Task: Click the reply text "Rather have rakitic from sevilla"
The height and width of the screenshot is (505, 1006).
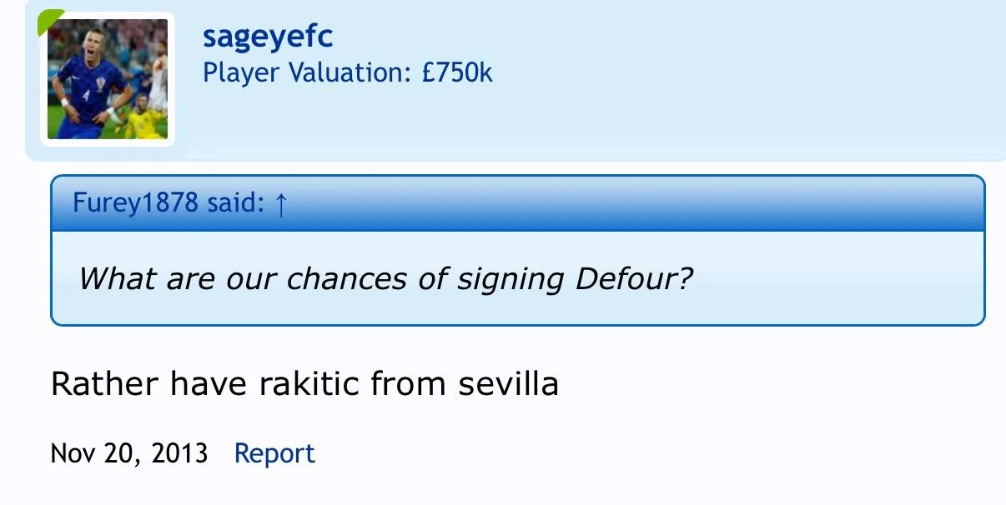Action: 304,384
